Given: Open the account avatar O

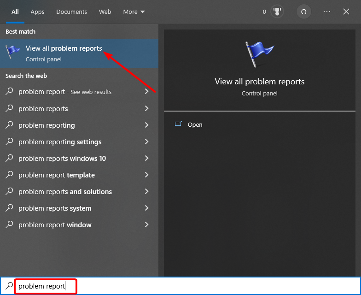Looking at the screenshot, I should click(304, 12).
